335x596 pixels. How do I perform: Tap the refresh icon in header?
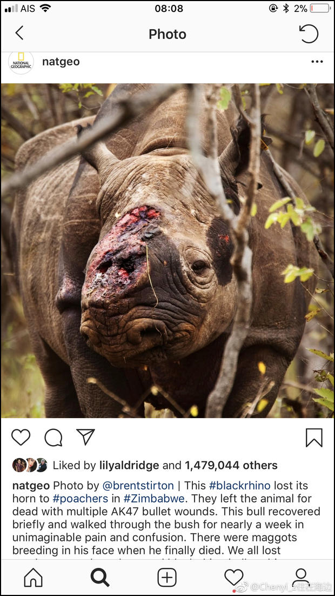(x=309, y=34)
